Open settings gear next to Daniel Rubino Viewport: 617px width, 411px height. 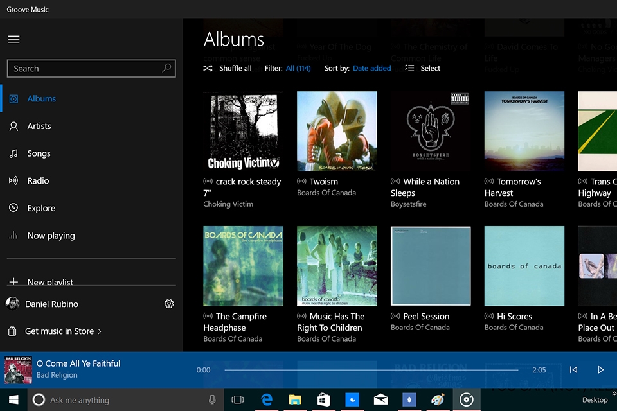[x=169, y=304]
